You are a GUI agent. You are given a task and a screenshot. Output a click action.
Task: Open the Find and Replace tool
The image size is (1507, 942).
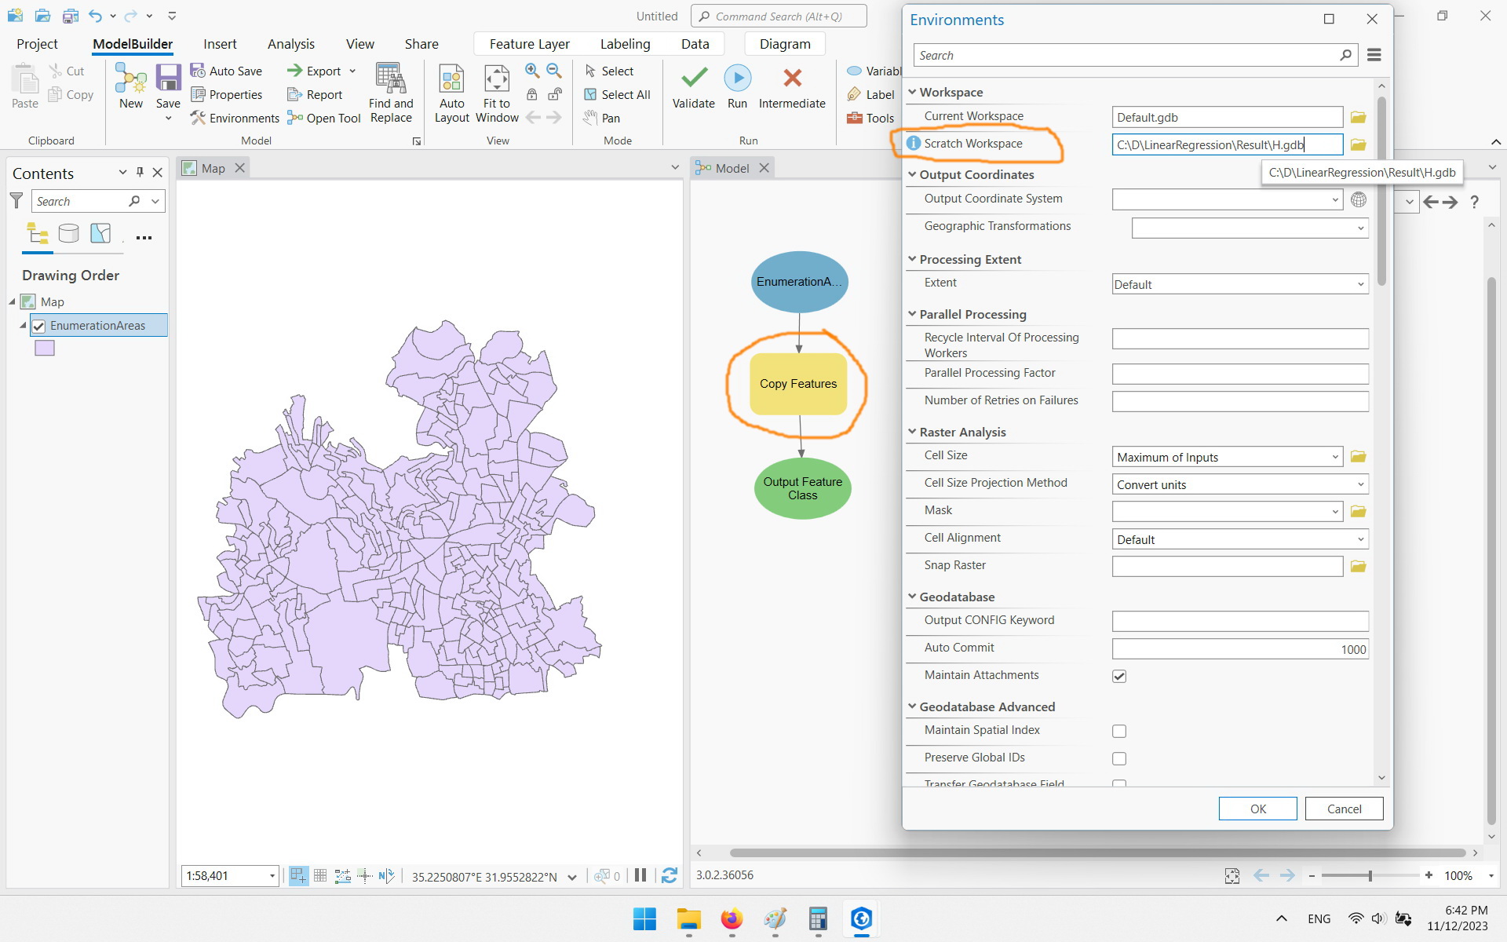[391, 79]
